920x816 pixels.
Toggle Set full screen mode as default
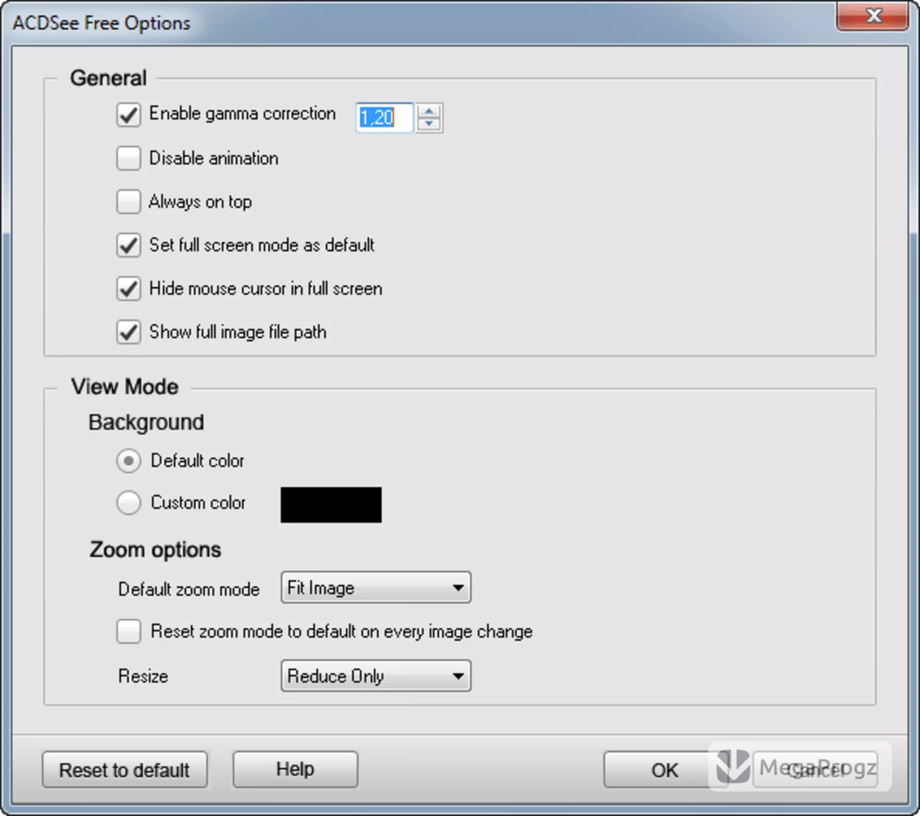(128, 245)
